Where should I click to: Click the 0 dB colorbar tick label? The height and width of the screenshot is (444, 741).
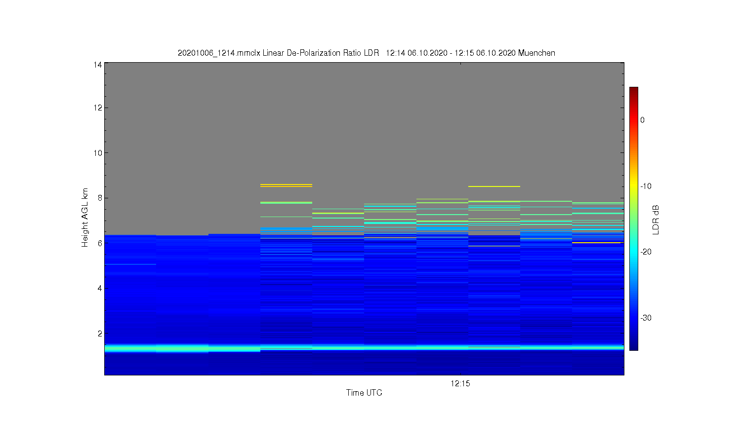(x=642, y=120)
